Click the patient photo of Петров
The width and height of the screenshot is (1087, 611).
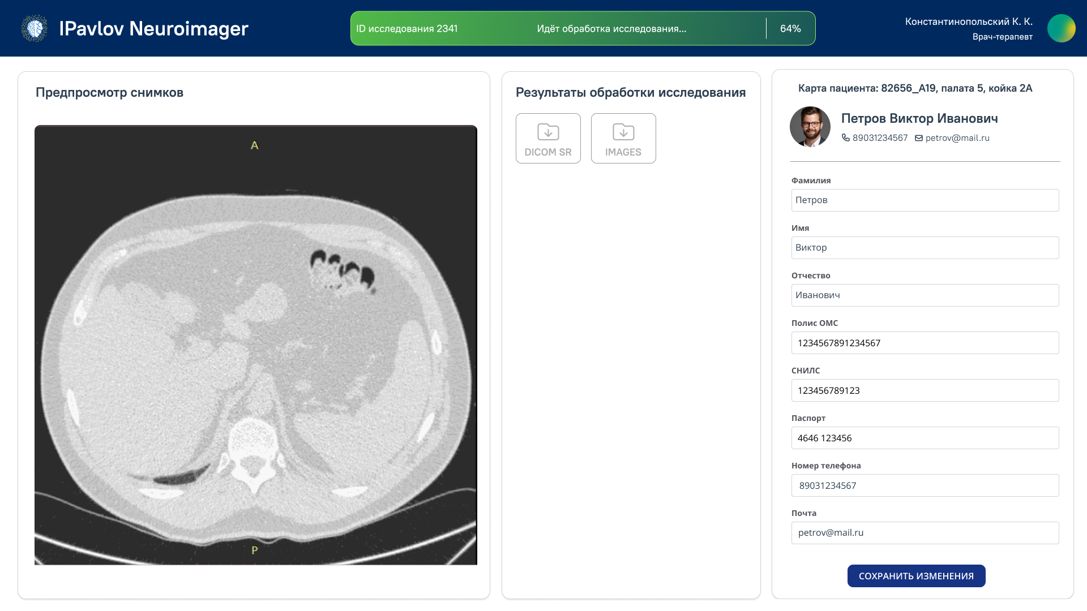coord(810,127)
